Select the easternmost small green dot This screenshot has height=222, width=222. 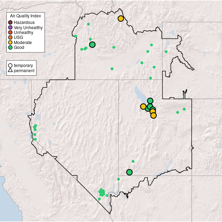[x=184, y=109]
